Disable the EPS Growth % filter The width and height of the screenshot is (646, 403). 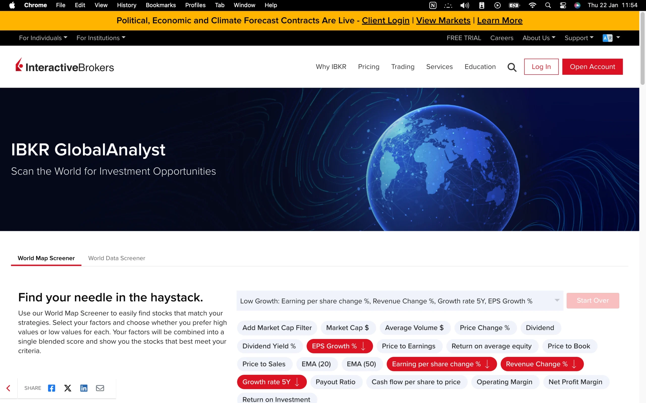339,346
